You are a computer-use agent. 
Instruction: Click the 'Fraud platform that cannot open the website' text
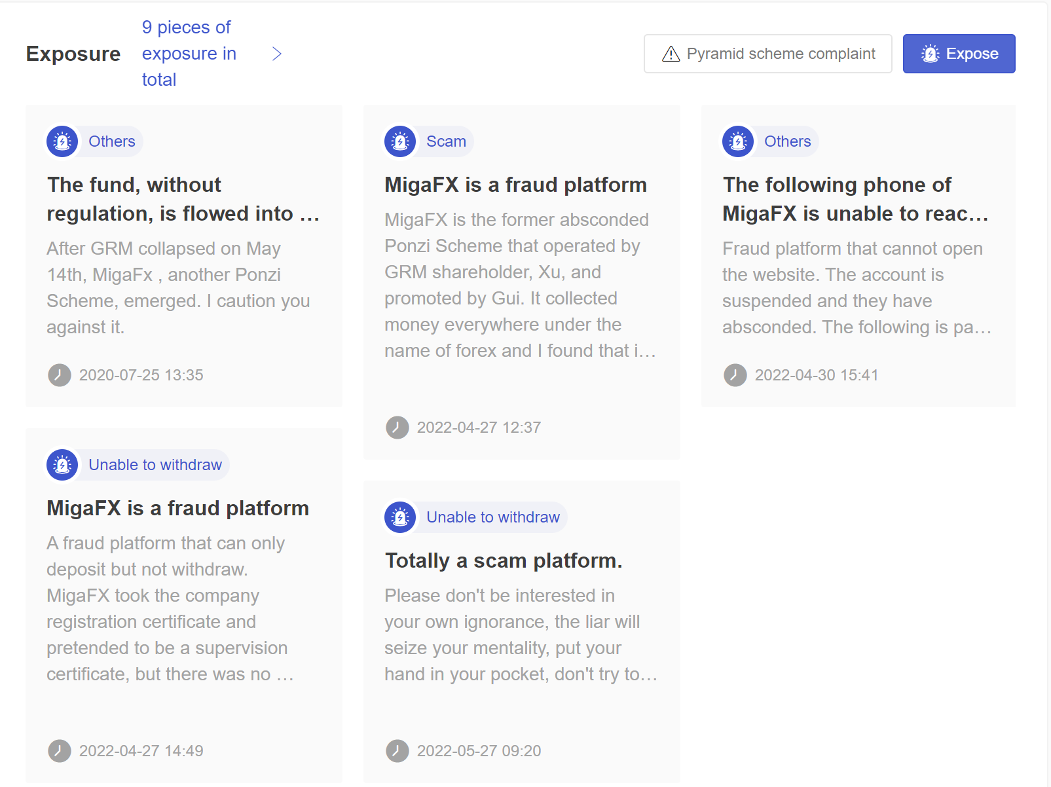pos(857,287)
